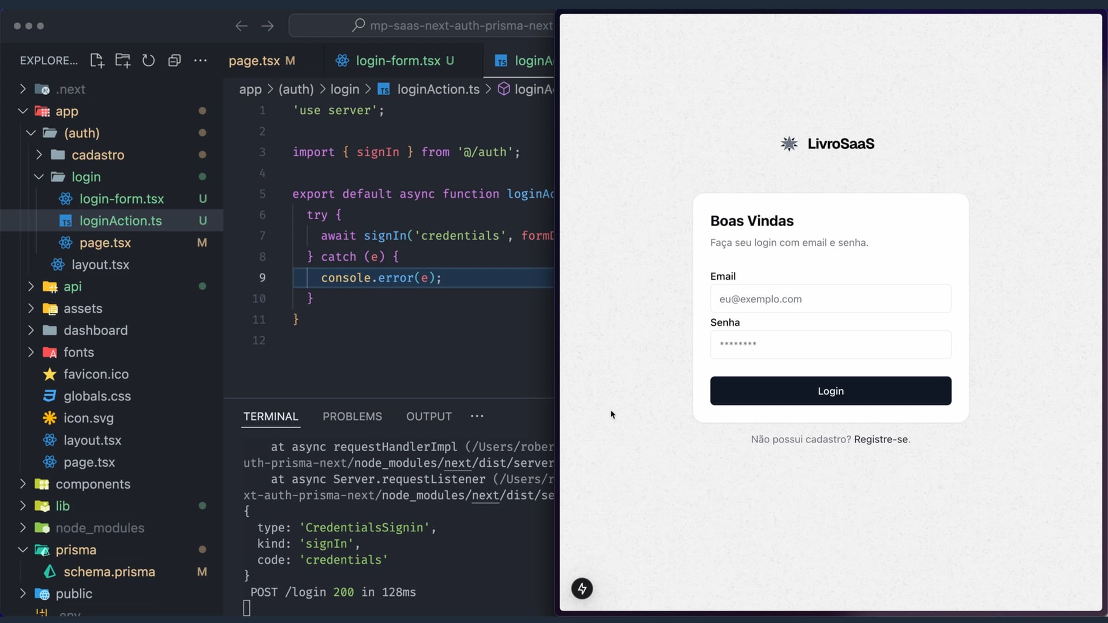Viewport: 1108px width, 623px height.
Task: Click the New File icon in Explorer
Action: coord(97,61)
